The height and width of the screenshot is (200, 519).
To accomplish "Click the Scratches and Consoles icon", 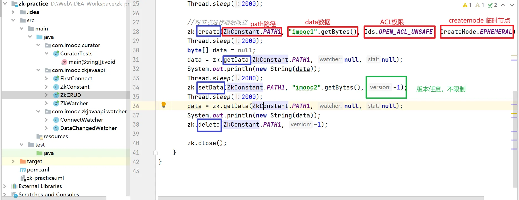I will click(14, 195).
